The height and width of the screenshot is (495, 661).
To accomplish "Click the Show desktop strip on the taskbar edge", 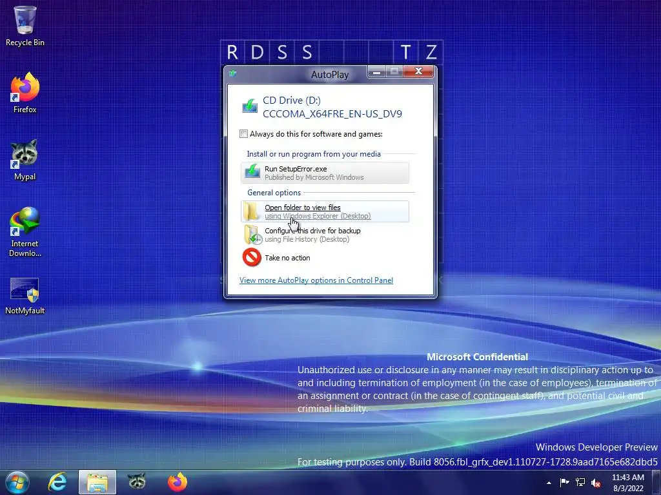I will 656,482.
